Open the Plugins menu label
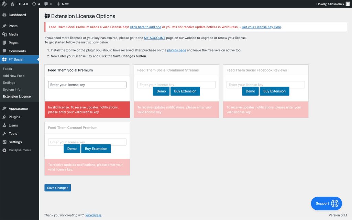The height and width of the screenshot is (220, 352). [14, 117]
